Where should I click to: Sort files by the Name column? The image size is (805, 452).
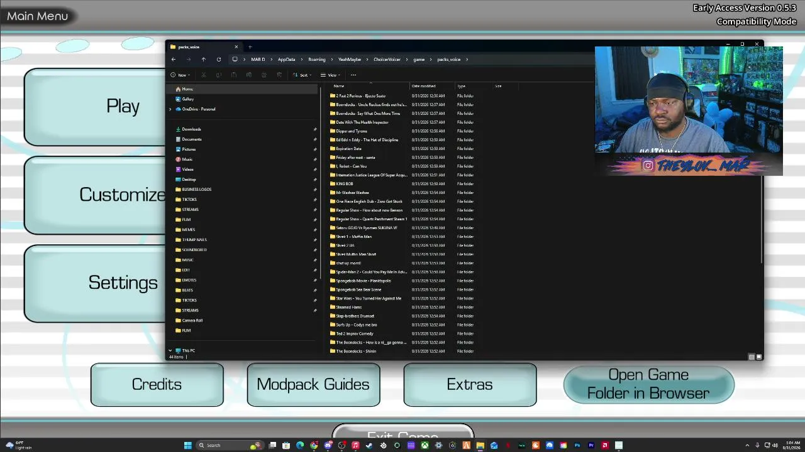[370, 86]
